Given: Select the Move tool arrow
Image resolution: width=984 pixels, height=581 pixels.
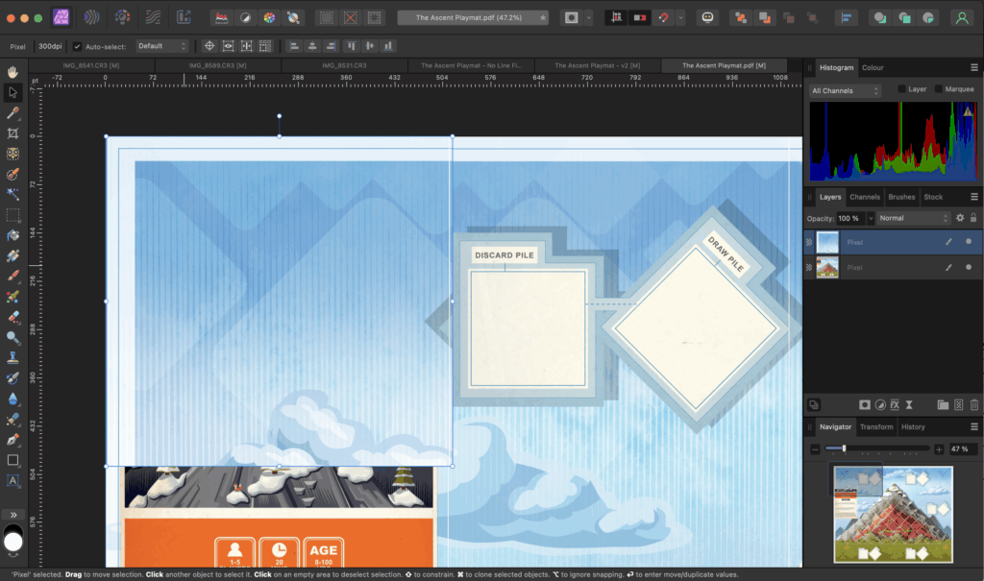Looking at the screenshot, I should 12,92.
